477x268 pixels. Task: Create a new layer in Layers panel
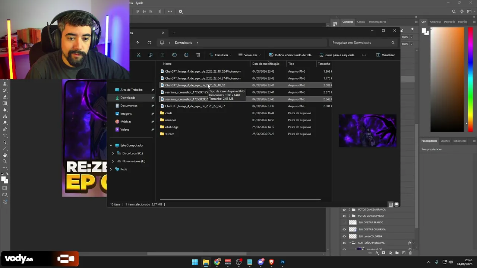[x=404, y=253]
